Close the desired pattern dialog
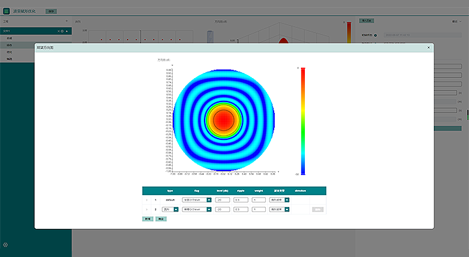Image resolution: width=469 pixels, height=257 pixels. coord(429,47)
